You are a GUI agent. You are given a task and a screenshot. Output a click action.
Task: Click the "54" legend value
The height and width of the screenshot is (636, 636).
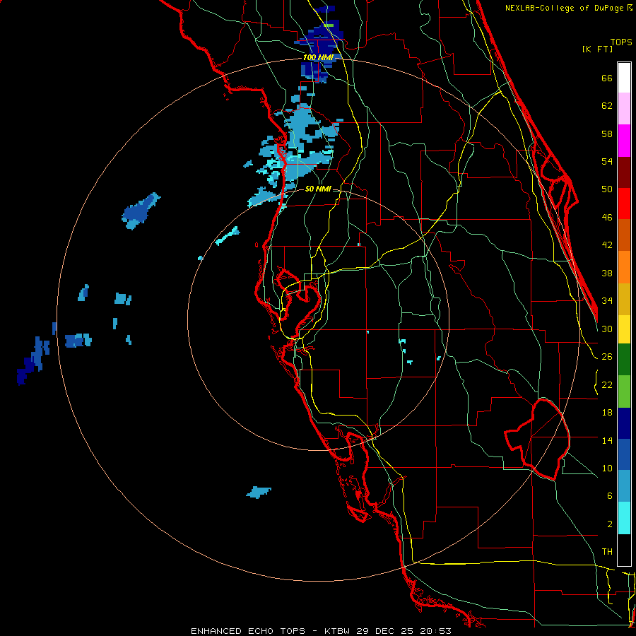point(607,161)
